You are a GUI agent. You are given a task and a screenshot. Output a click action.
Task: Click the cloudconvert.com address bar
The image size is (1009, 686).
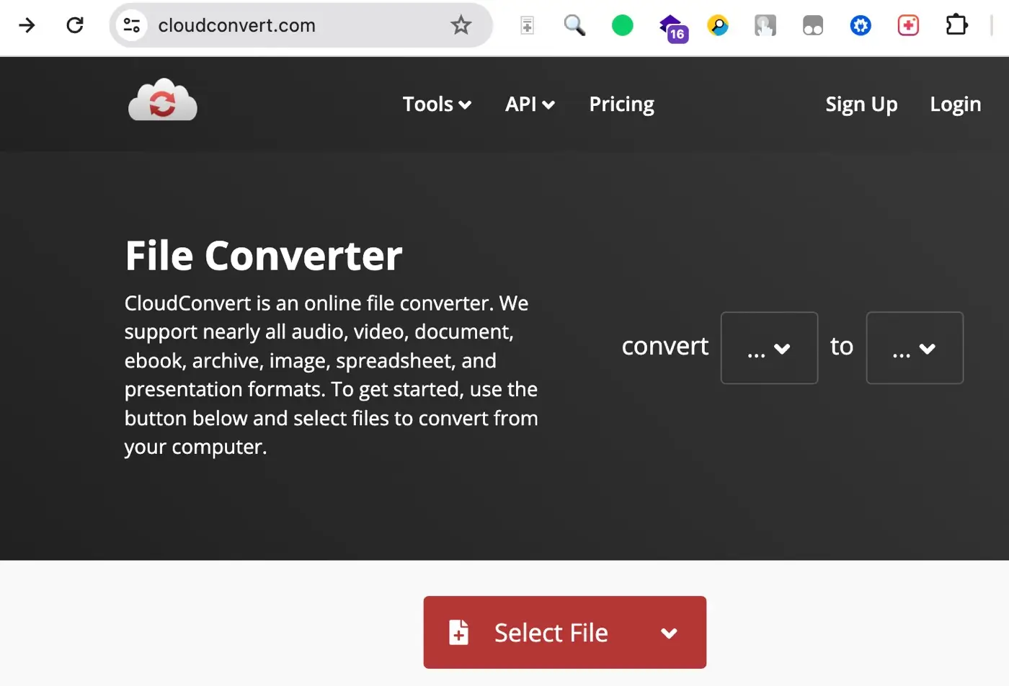click(301, 25)
